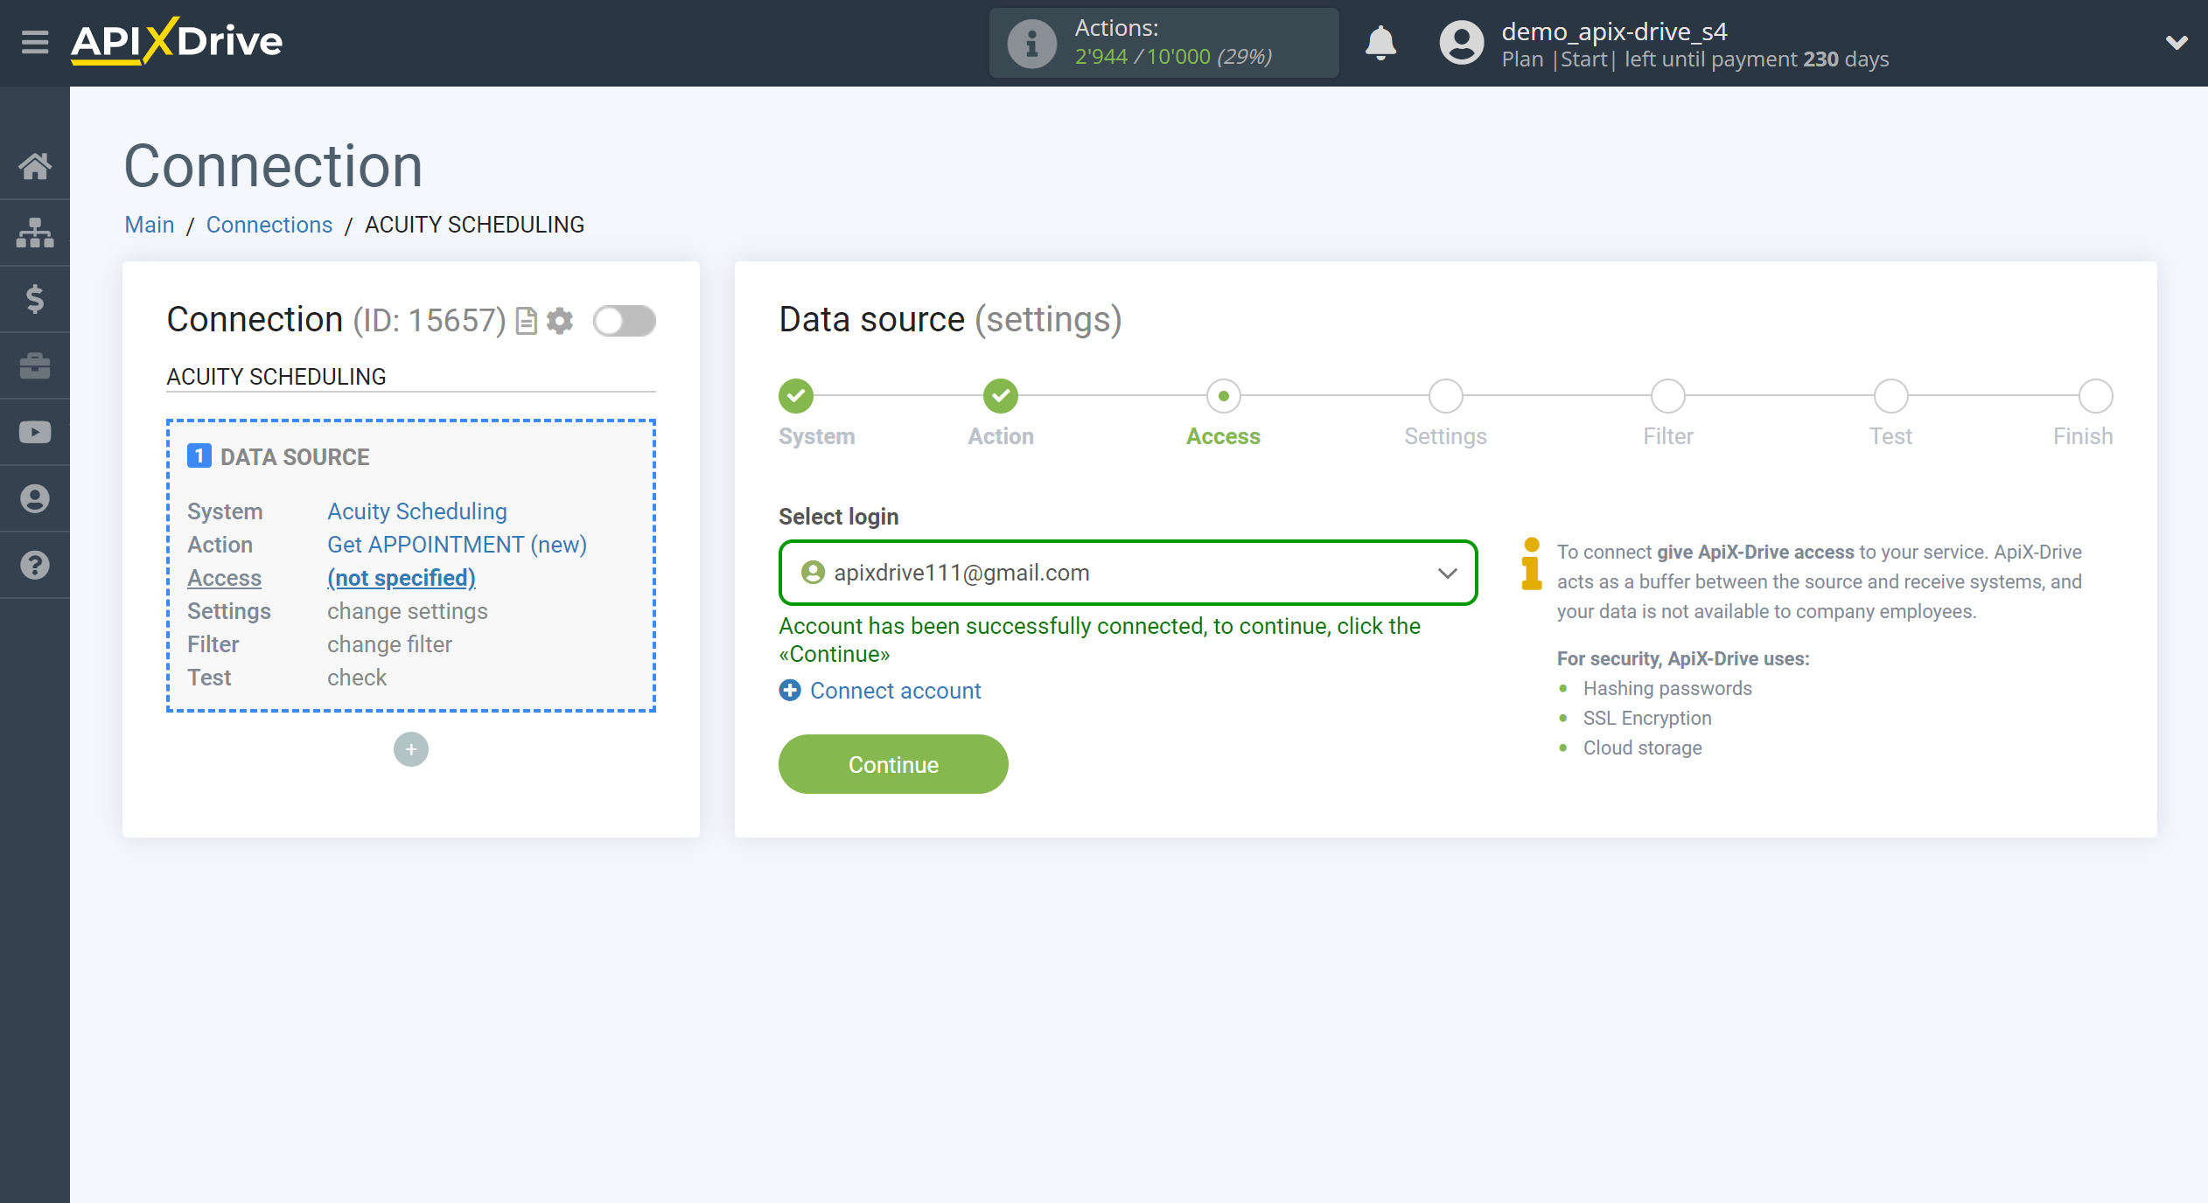Add a new block with plus button

(x=411, y=749)
